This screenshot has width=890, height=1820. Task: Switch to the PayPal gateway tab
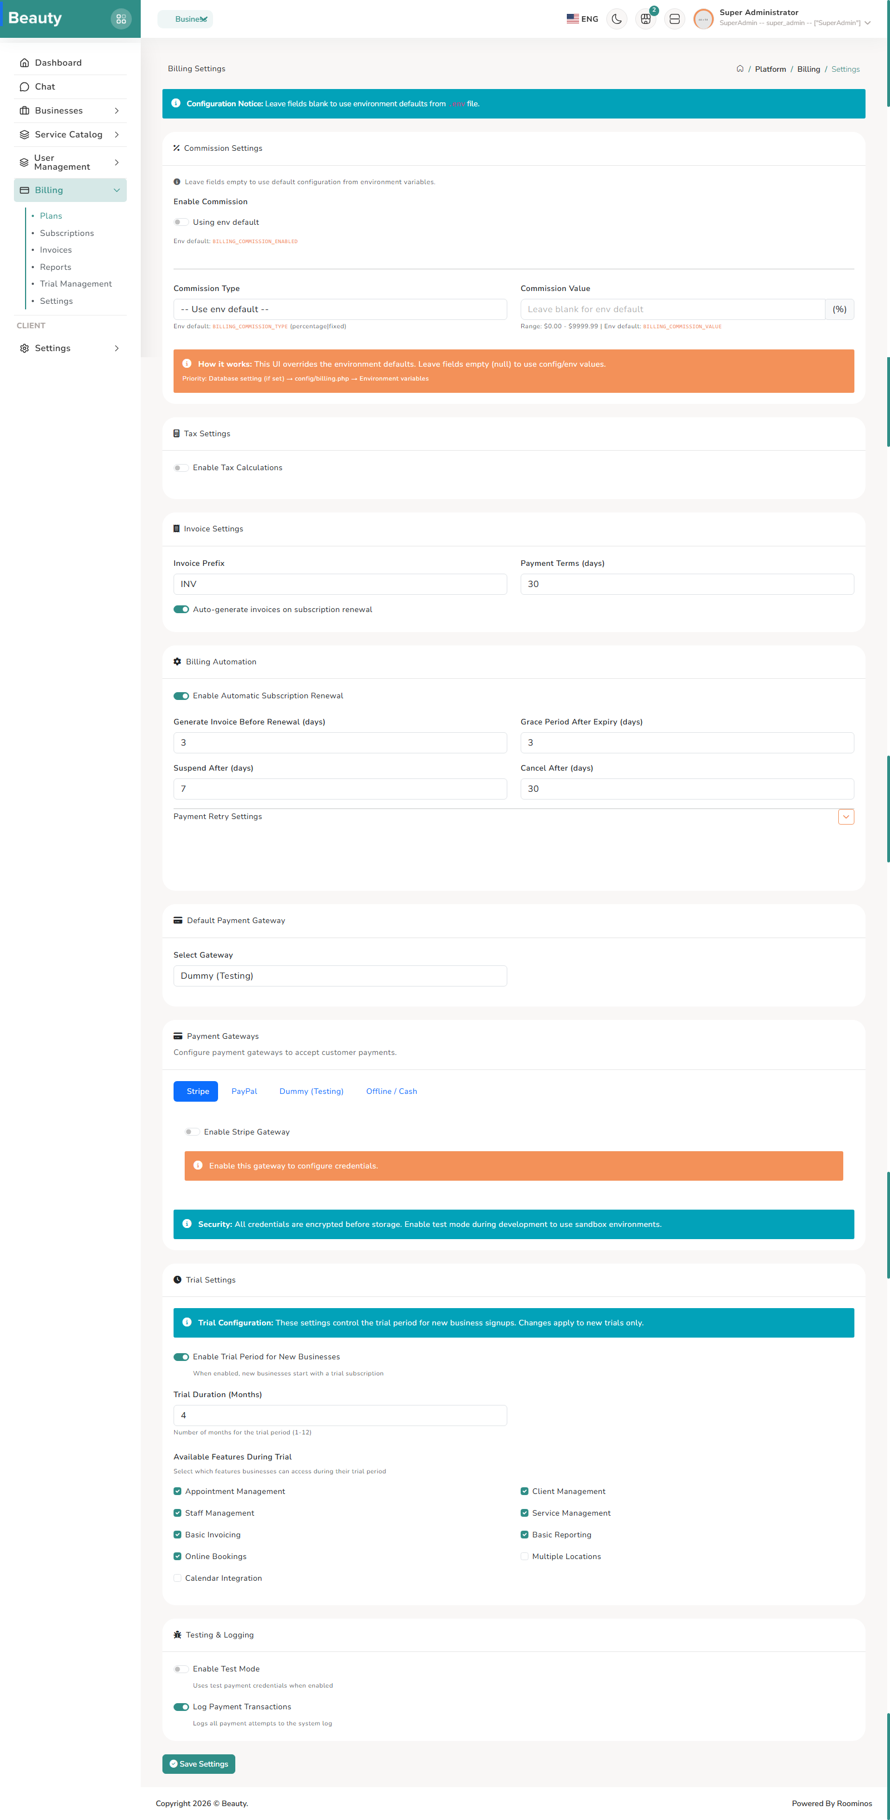244,1092
